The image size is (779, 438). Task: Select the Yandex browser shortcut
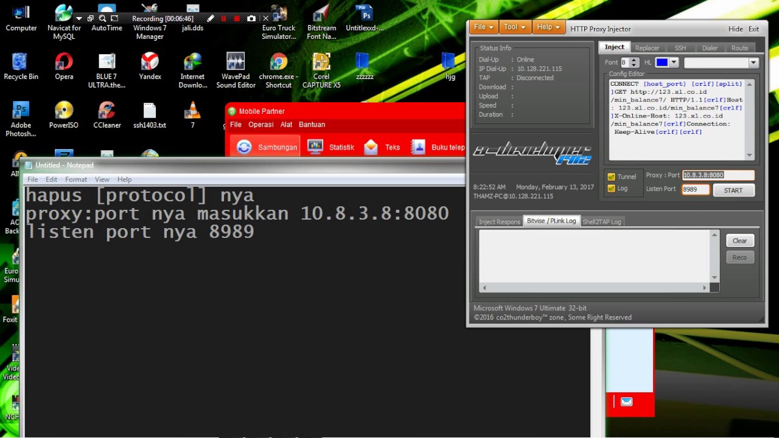150,67
